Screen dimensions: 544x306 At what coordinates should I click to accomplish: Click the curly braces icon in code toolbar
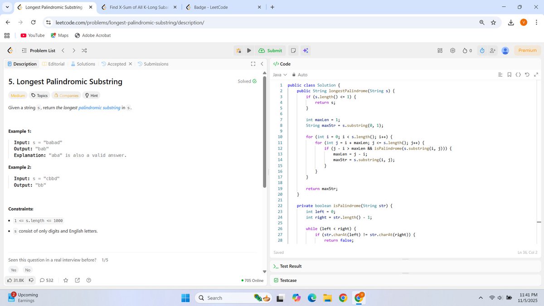tap(518, 74)
